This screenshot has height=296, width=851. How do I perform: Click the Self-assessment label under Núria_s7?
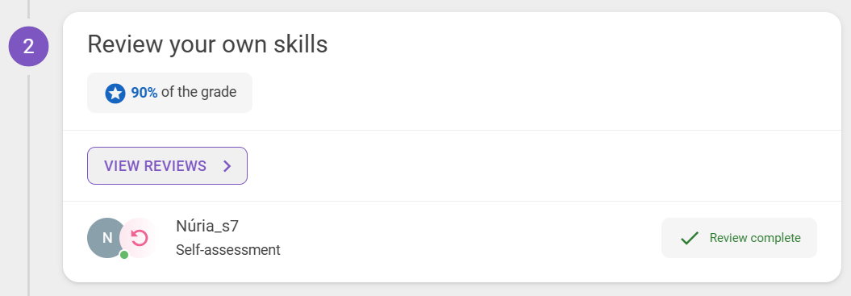(228, 250)
